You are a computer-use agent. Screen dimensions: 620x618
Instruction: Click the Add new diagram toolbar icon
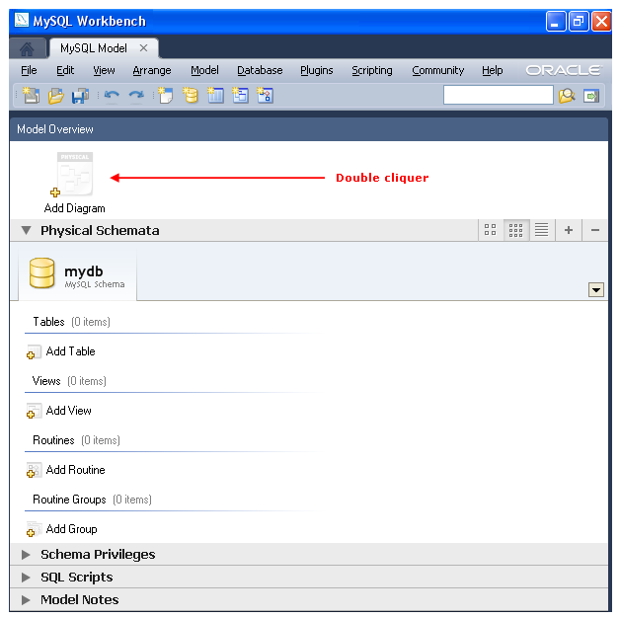pyautogui.click(x=165, y=96)
